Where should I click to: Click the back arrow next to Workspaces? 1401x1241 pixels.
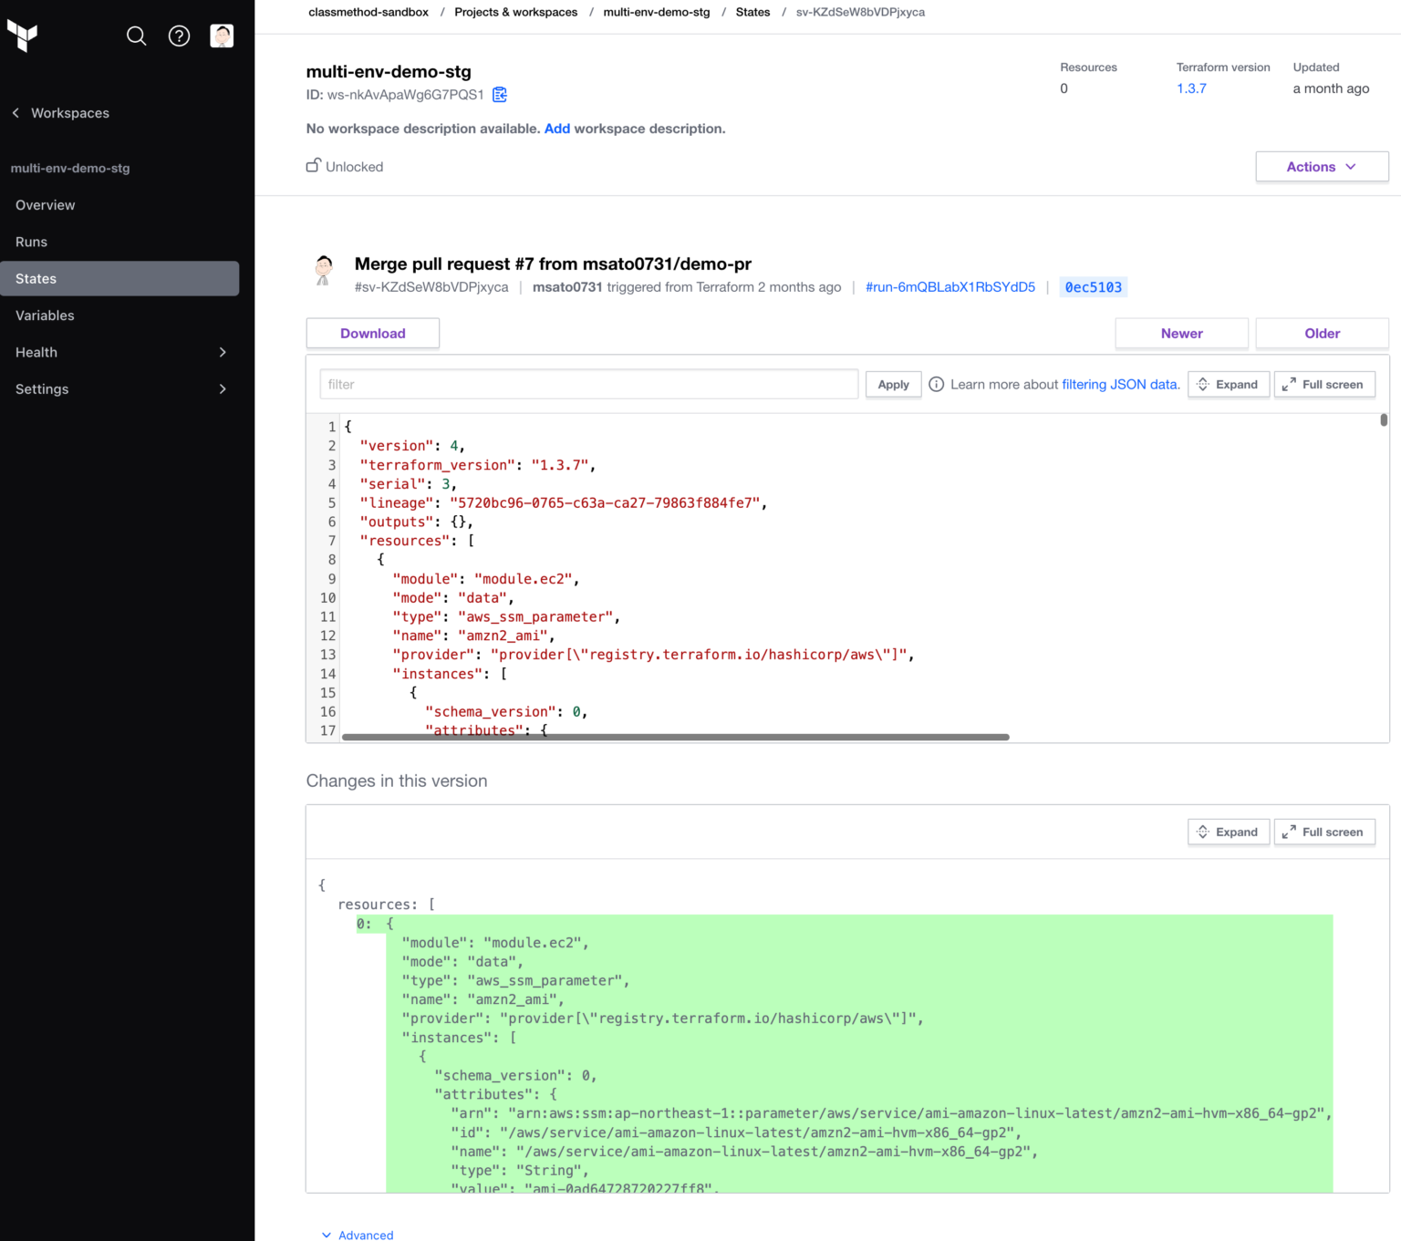pos(15,112)
